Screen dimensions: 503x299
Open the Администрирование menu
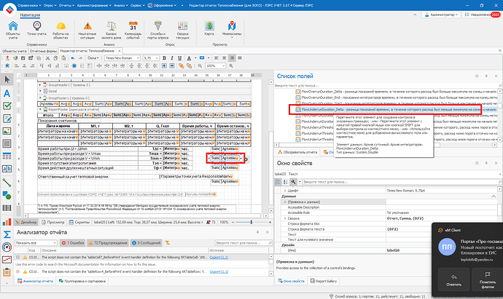[94, 5]
